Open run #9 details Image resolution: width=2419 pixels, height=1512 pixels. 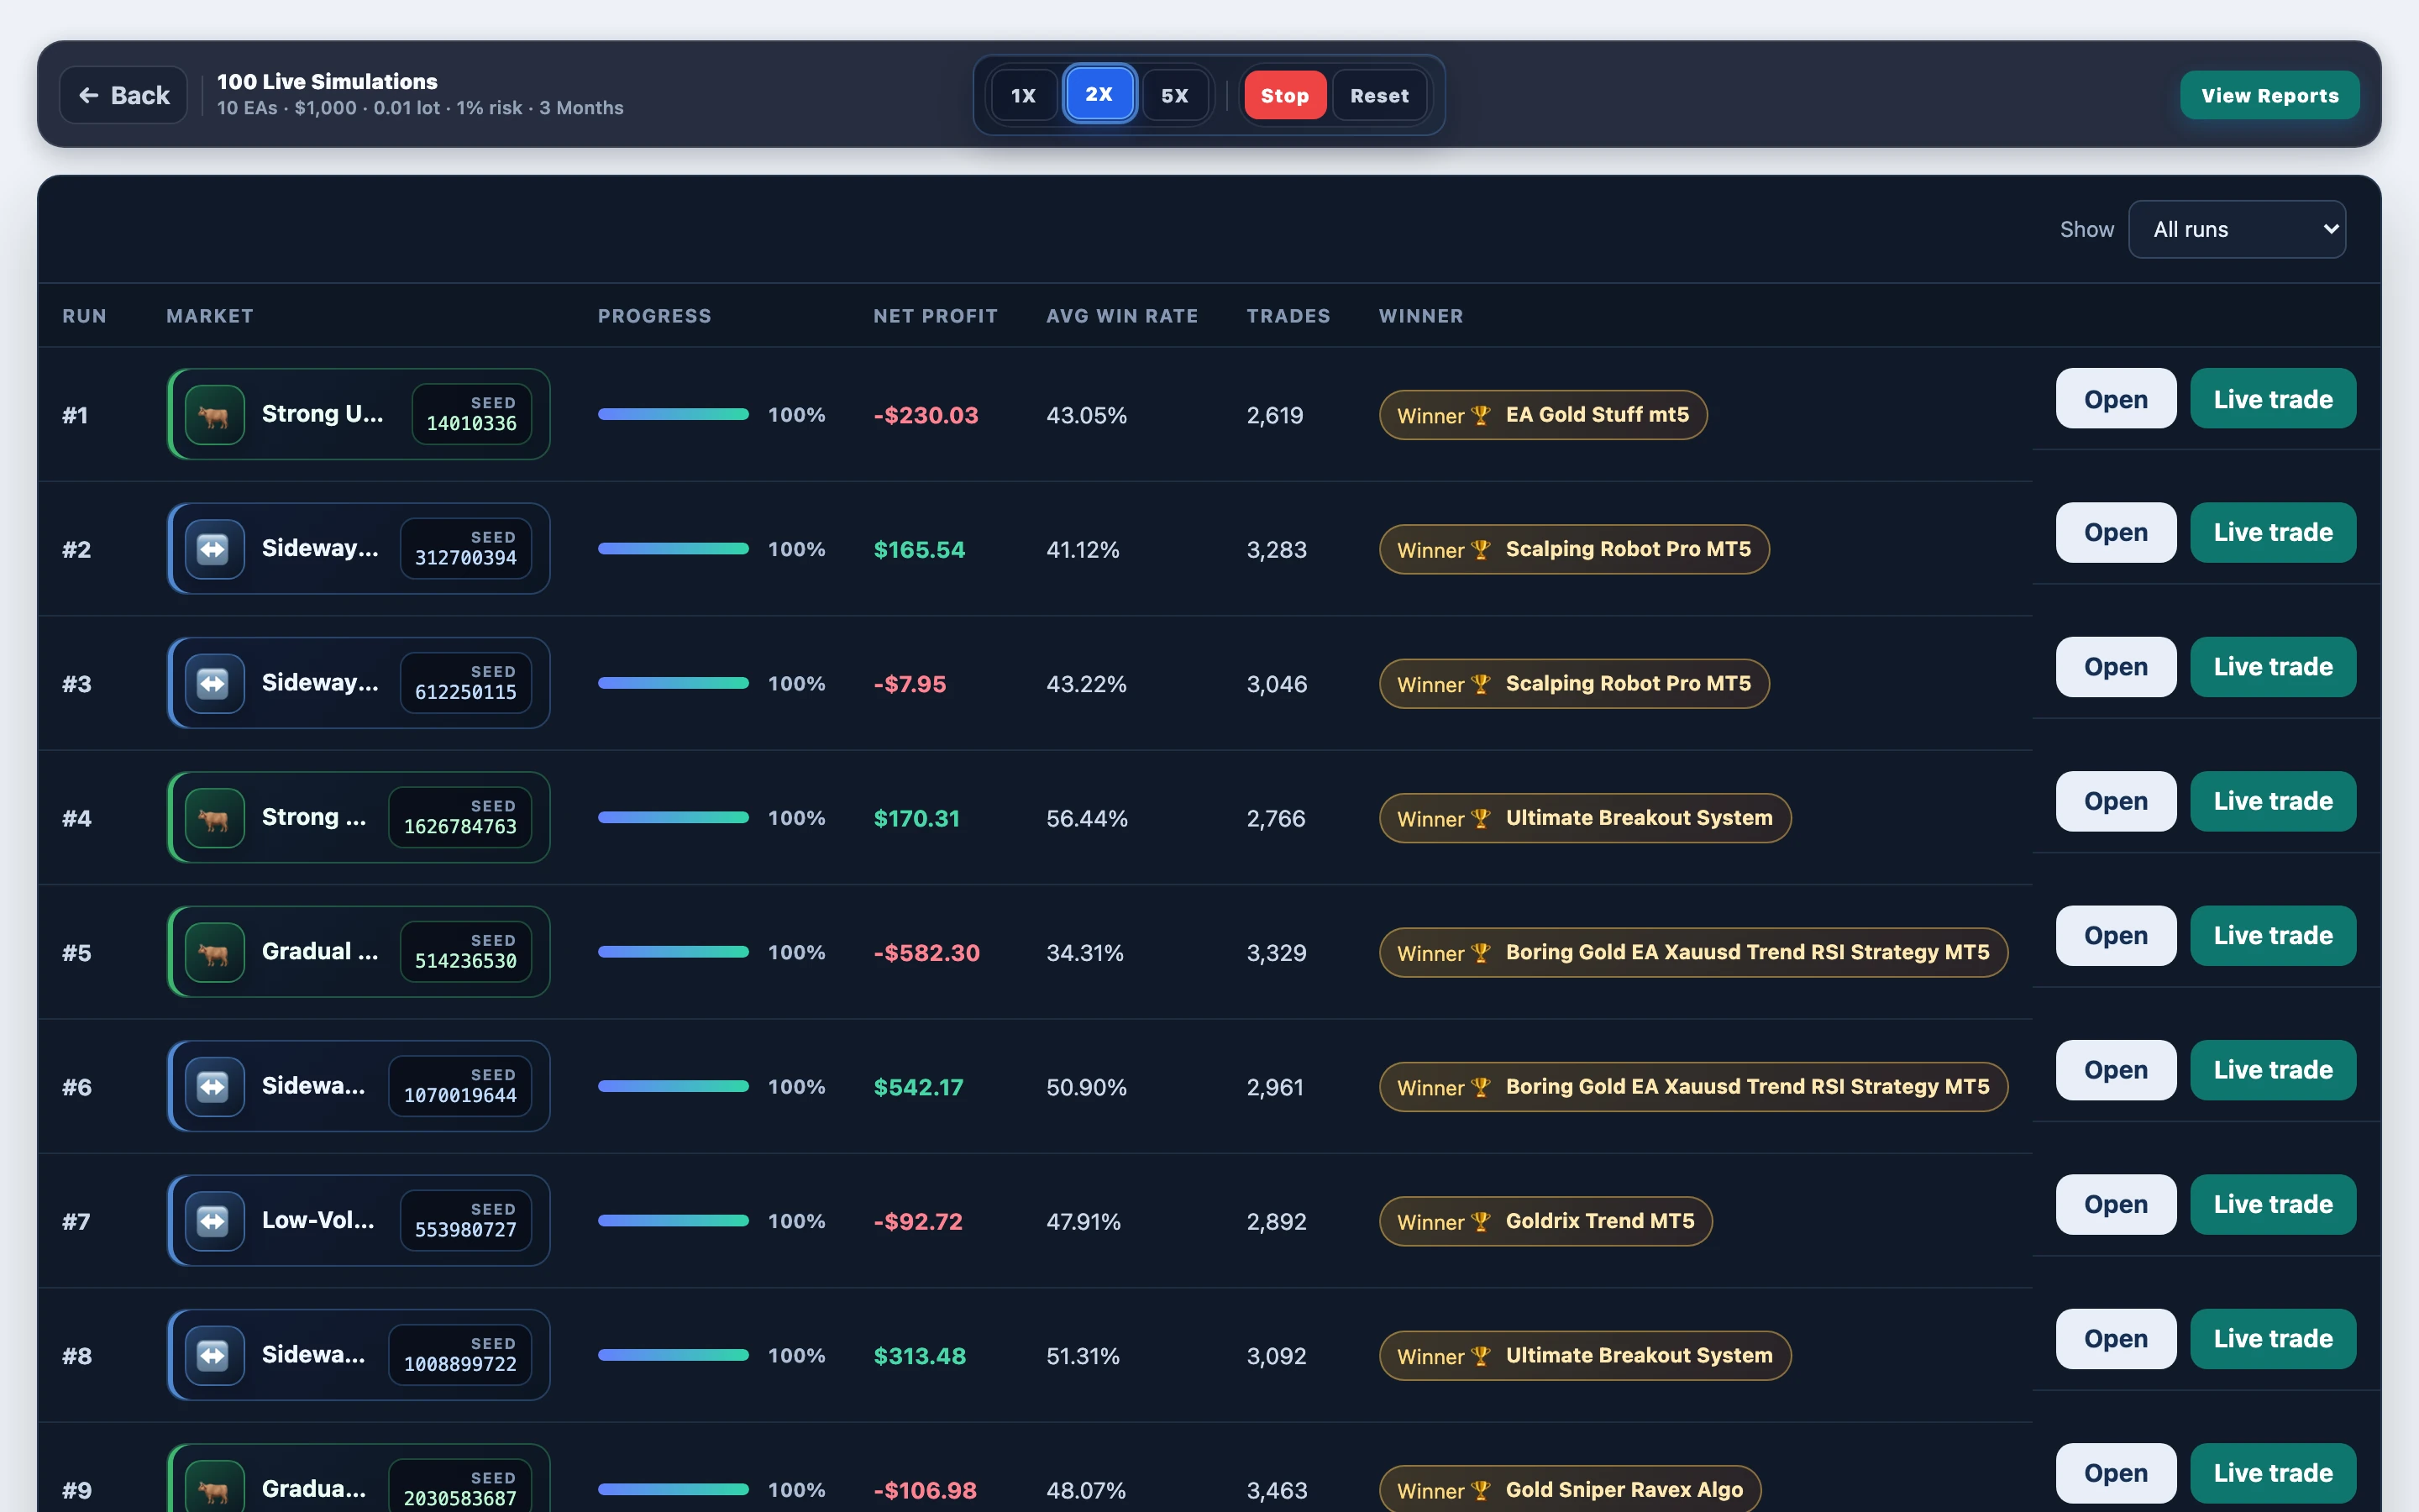click(x=2115, y=1473)
